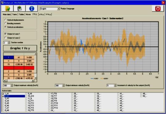Switch to the V Vs y tab
Image resolution: width=166 pixels, height=114 pixels.
click(49, 14)
